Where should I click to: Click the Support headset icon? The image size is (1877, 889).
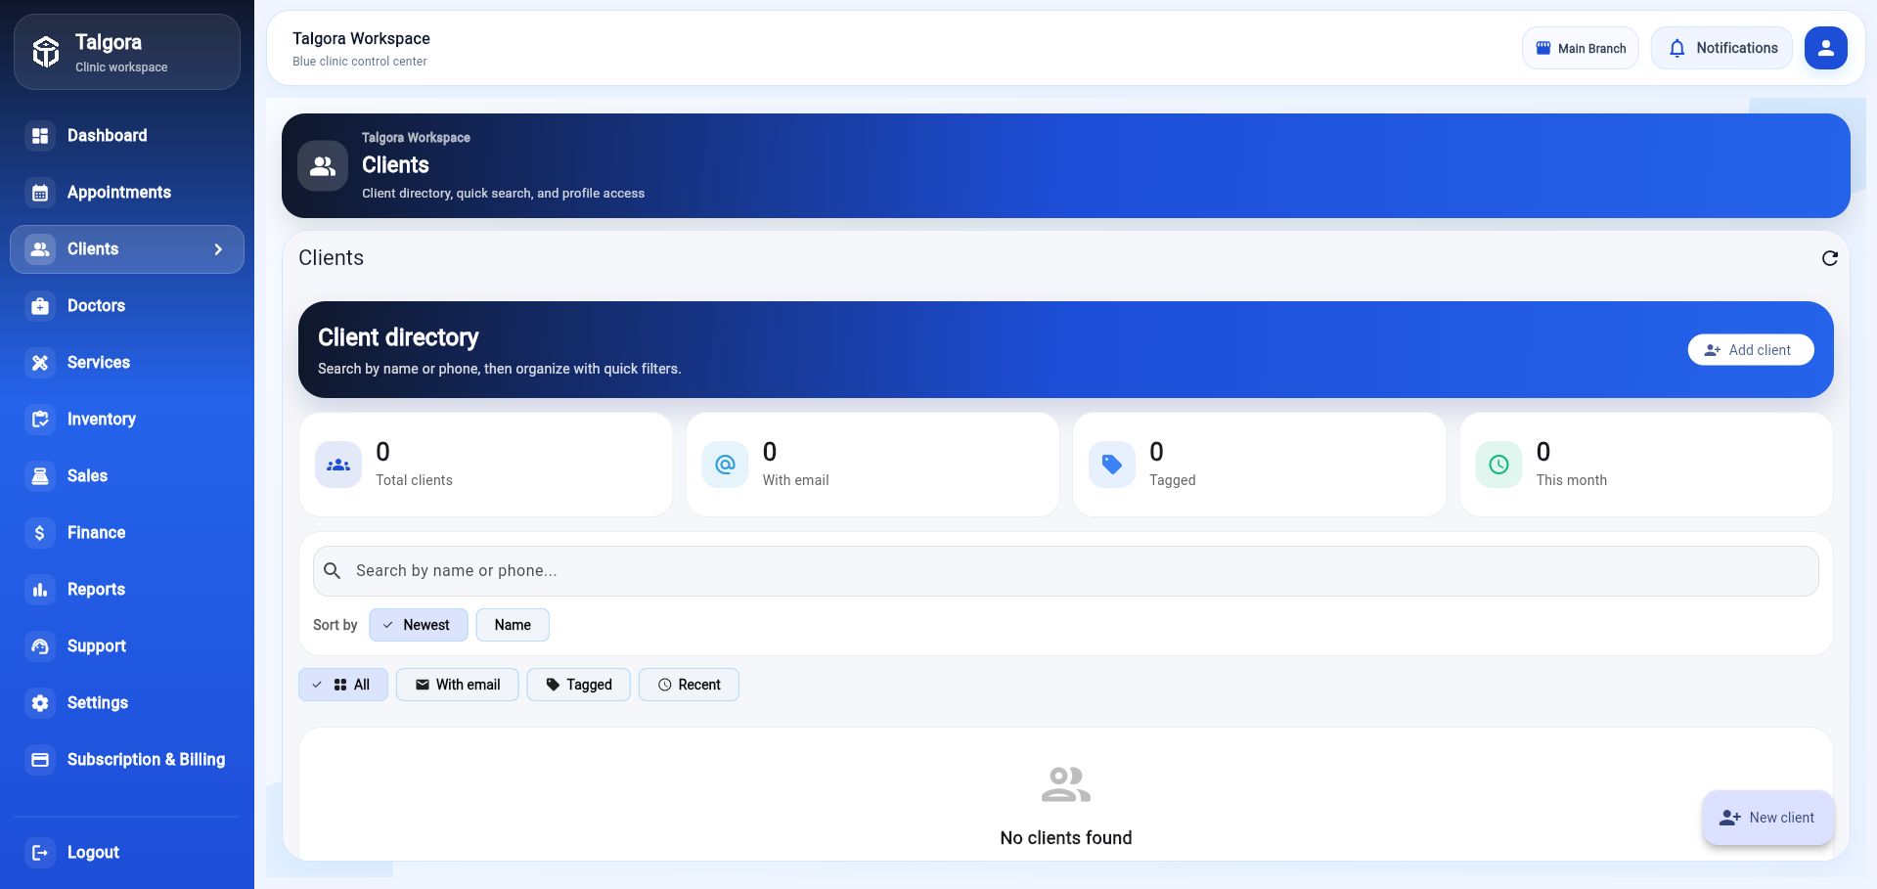pos(40,646)
